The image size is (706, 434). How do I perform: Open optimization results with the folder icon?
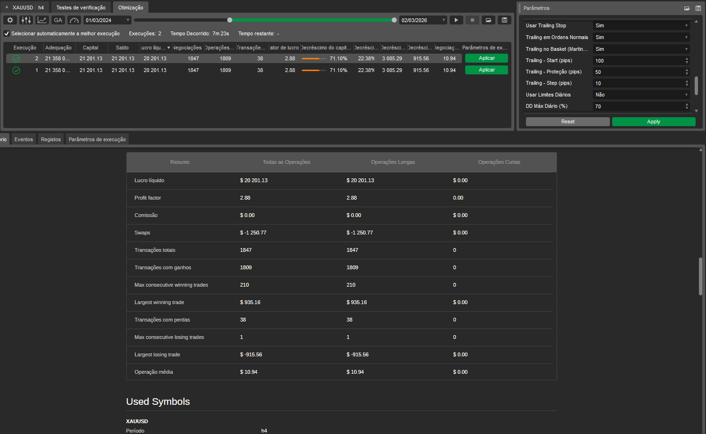click(x=488, y=20)
